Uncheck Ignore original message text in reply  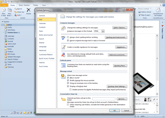coord(68,40)
